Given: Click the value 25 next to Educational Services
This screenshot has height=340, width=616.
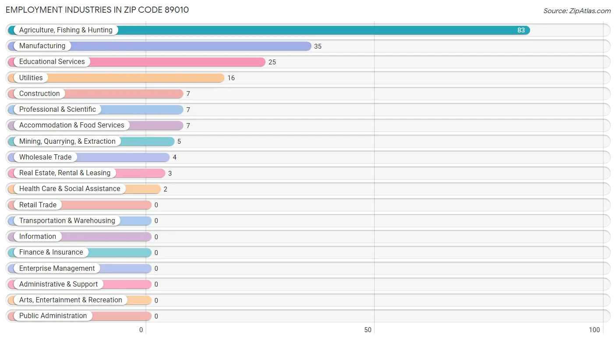Looking at the screenshot, I should tap(272, 62).
